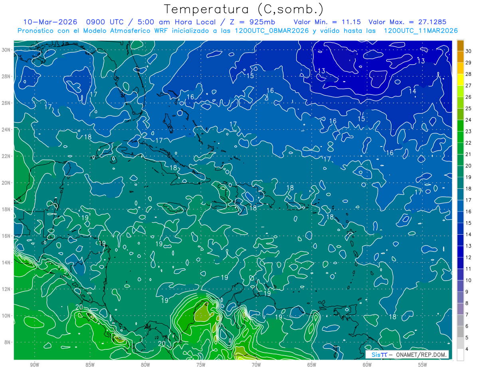Click the "Valor Min. = 11.15" value
Viewport: 479px width, 370px height.
327,22
